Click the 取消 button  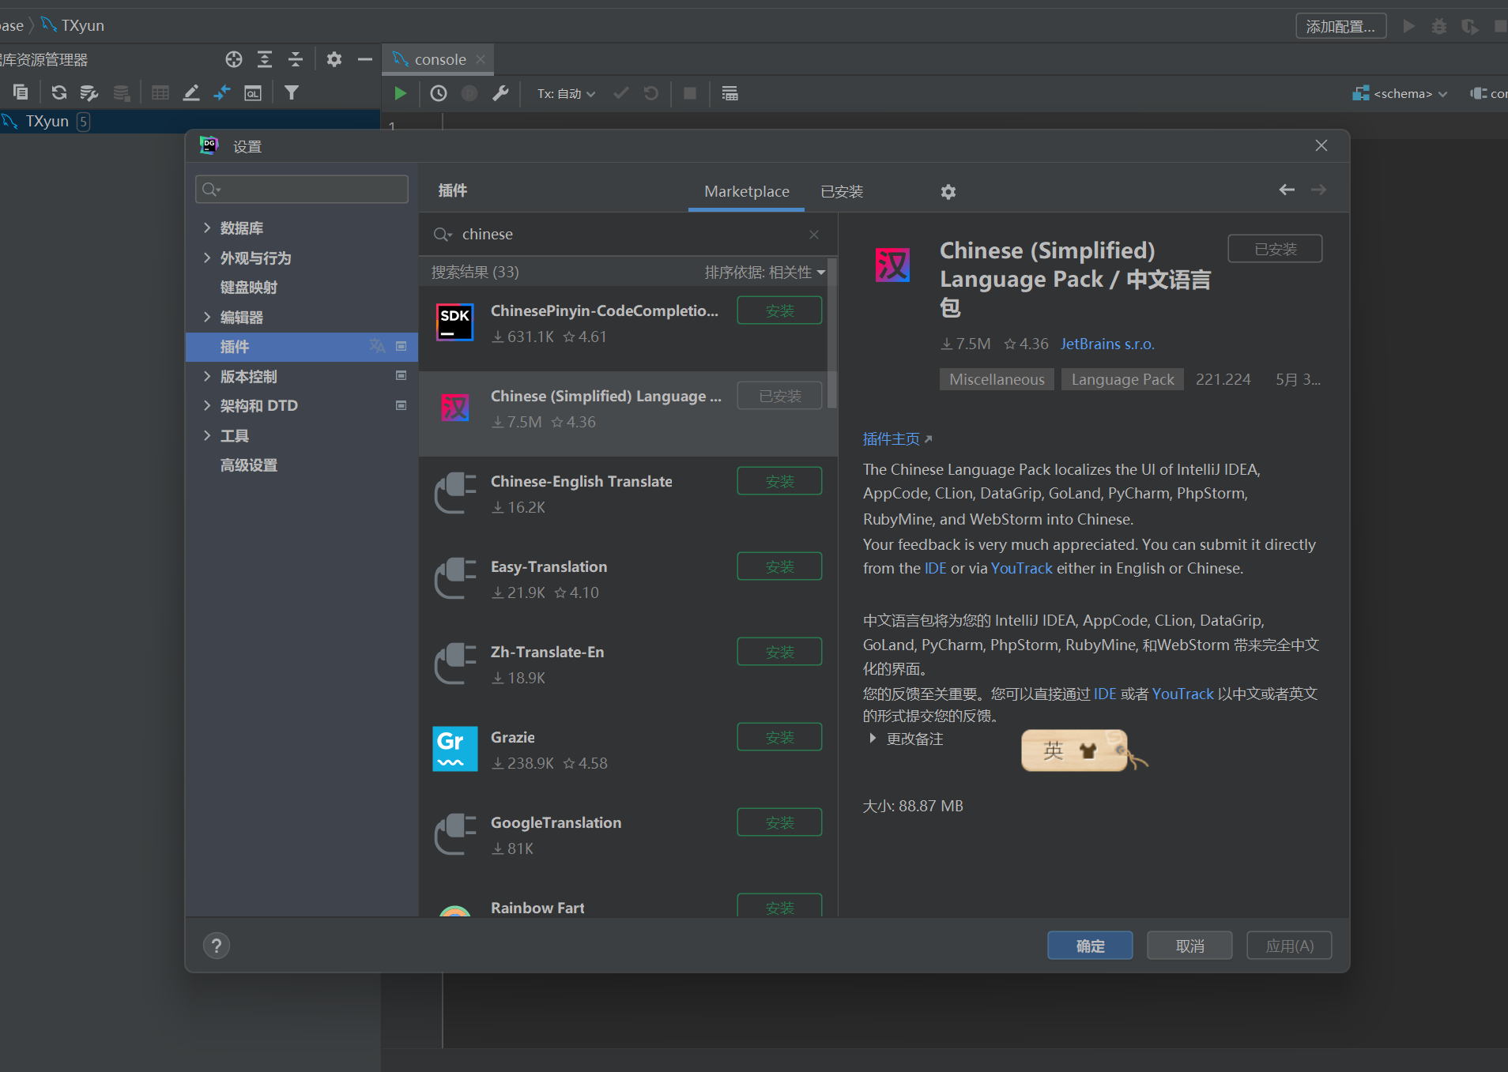point(1189,946)
